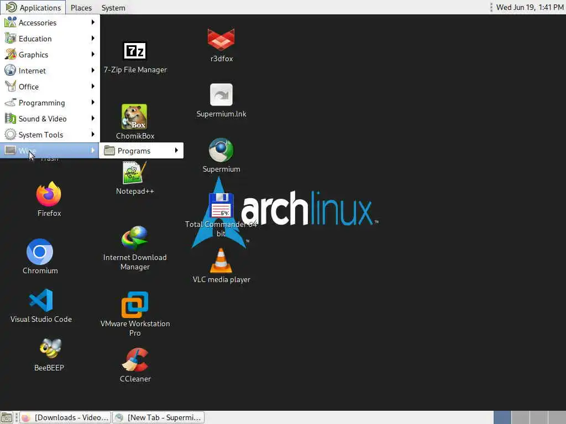Launch ChomikBox desktop icon
Image resolution: width=566 pixels, height=424 pixels.
[134, 117]
